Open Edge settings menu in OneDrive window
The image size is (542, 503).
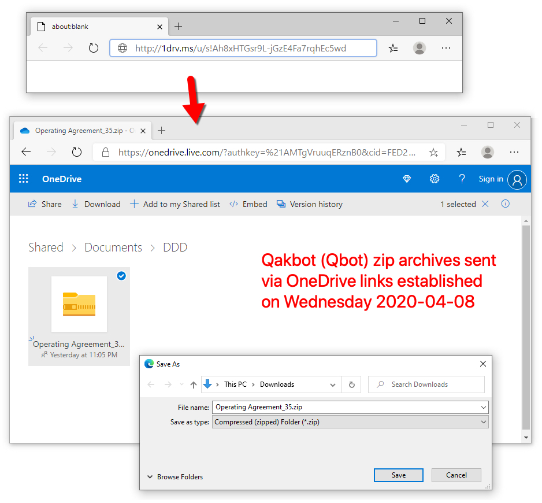point(514,152)
